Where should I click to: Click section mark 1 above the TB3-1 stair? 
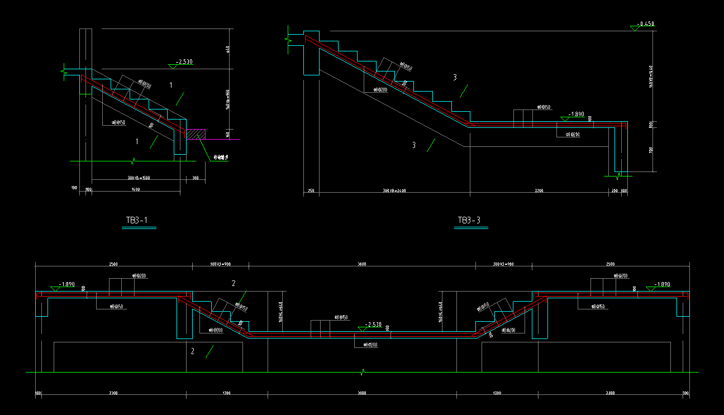point(172,85)
